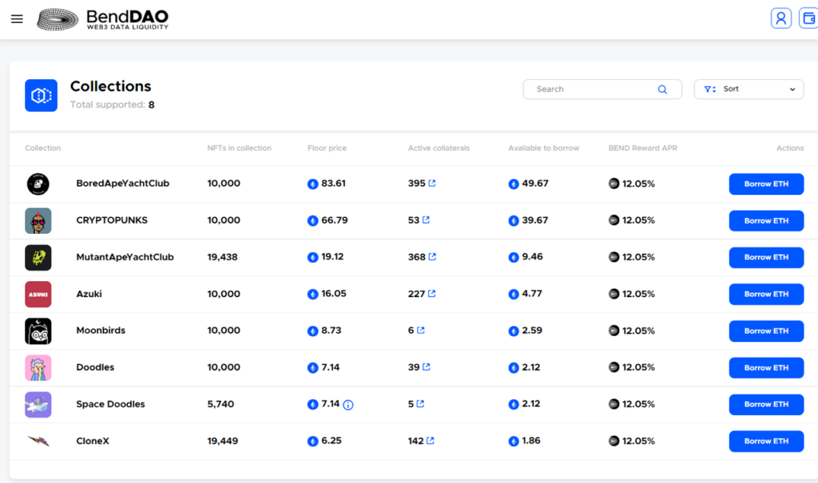Click MutantApeYachtClub NFT count 19,438
818x483 pixels.
(x=222, y=257)
